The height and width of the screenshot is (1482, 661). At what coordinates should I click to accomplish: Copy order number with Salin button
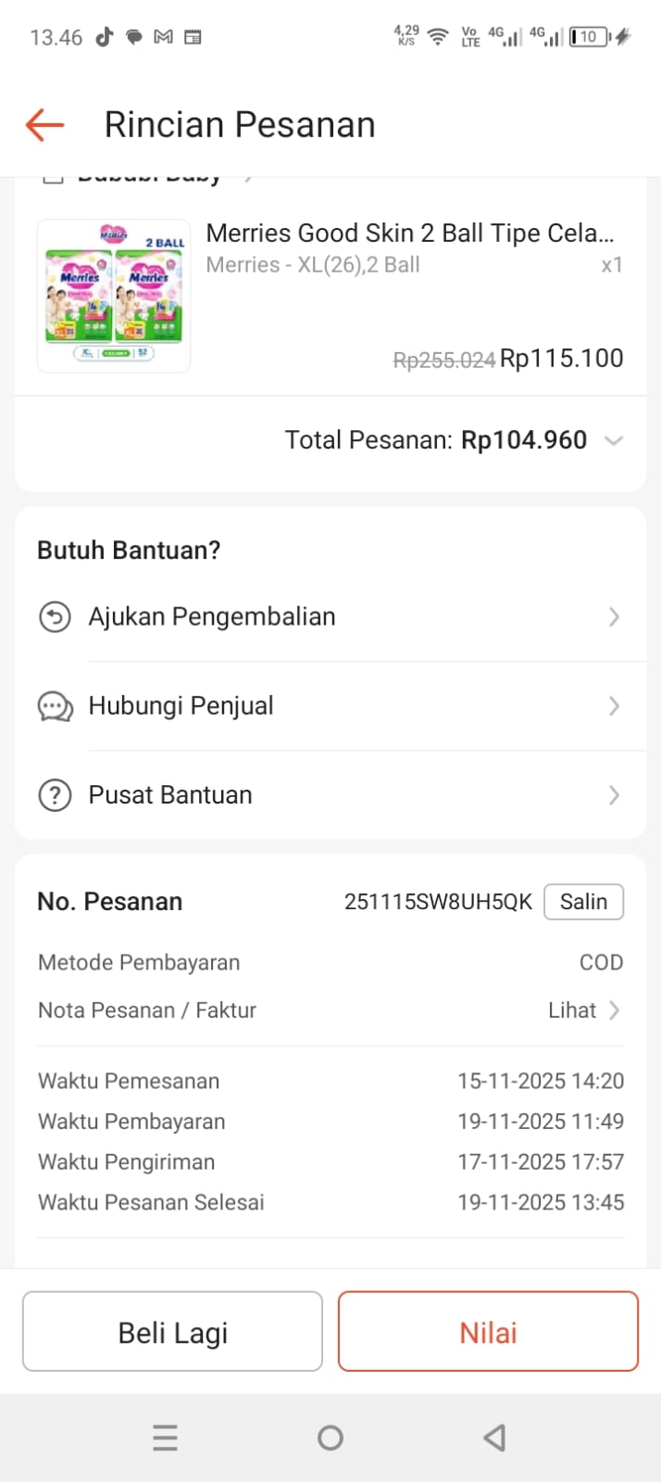coord(583,902)
